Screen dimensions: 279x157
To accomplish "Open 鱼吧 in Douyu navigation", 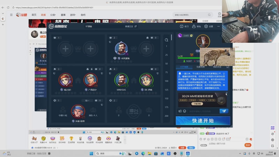I will [83, 15].
